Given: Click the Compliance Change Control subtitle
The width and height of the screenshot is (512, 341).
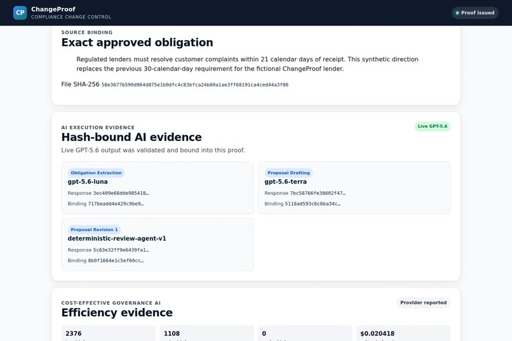Looking at the screenshot, I should tap(71, 17).
